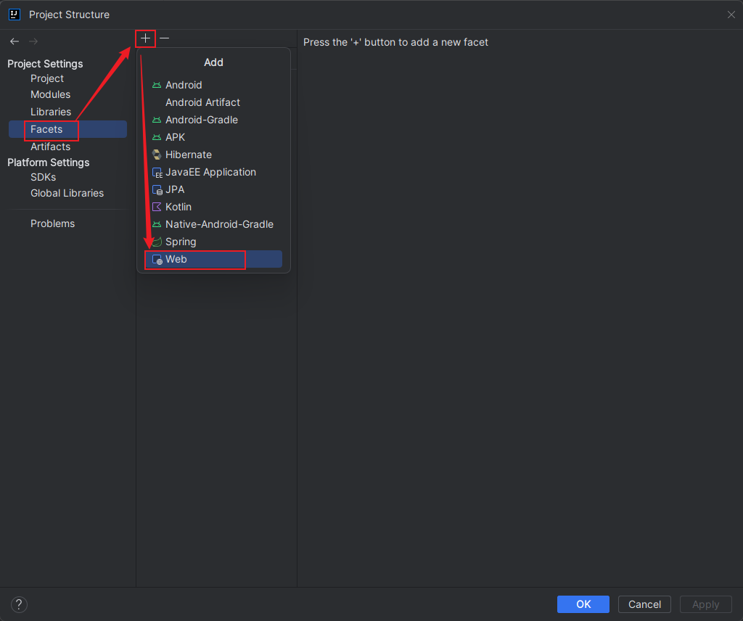Select JPA in the Add list
743x621 pixels.
pyautogui.click(x=213, y=189)
